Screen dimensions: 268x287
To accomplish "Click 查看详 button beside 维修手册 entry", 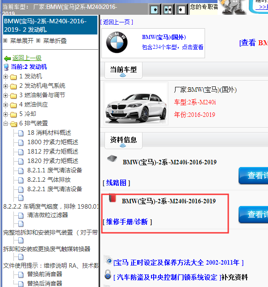I will pyautogui.click(x=253, y=214).
